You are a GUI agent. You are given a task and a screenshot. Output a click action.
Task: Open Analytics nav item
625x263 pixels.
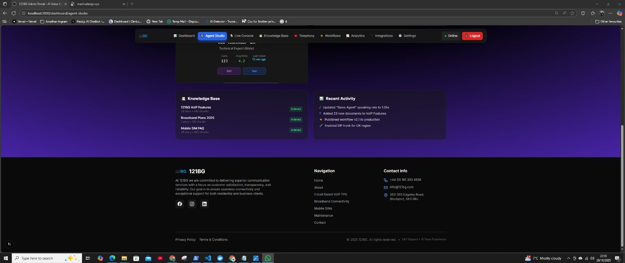coord(355,36)
